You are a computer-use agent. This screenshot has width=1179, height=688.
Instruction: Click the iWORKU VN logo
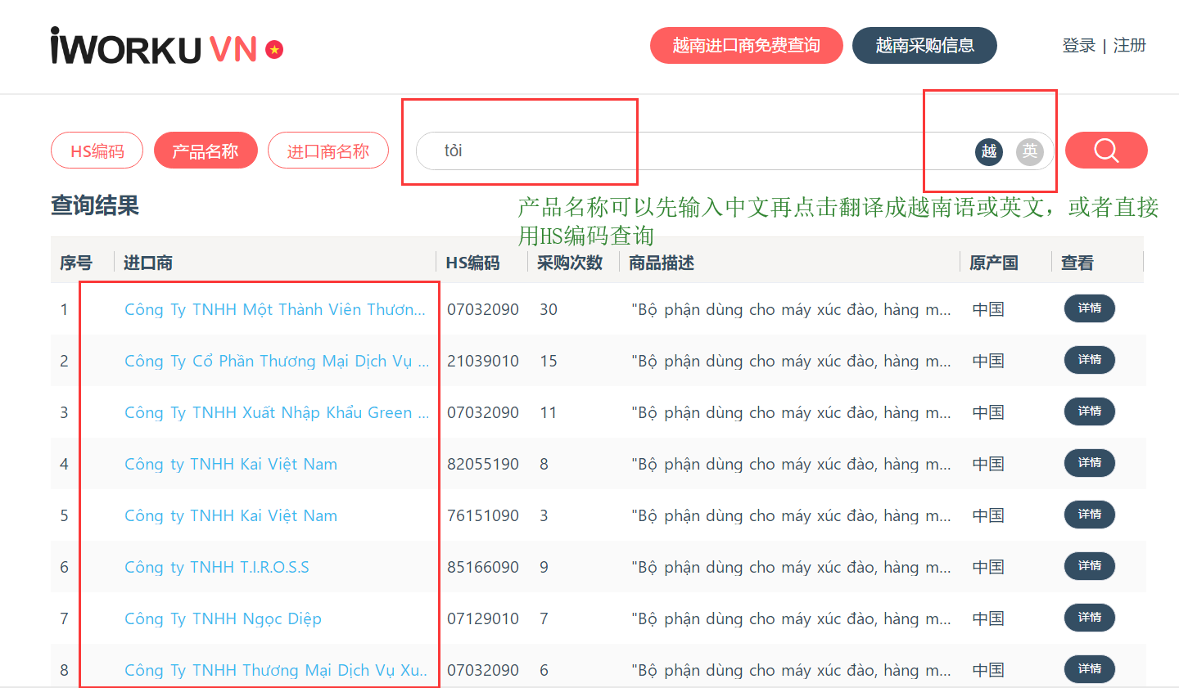coord(166,46)
